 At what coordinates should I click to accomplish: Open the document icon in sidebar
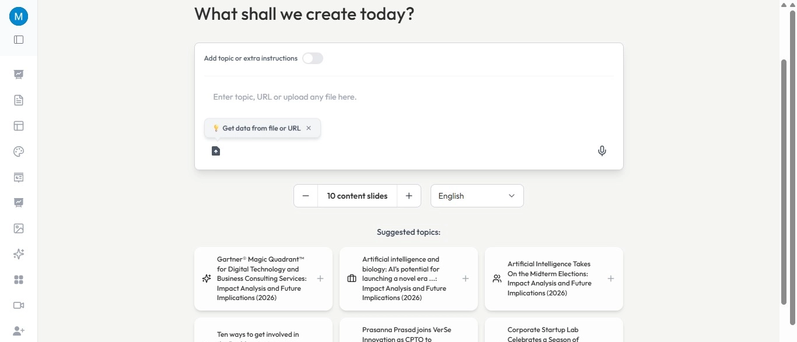[x=19, y=100]
